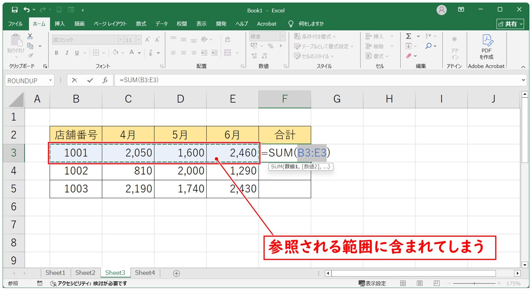The image size is (532, 291).
Task: Open the 挿入 ribbon tab
Action: (60, 24)
